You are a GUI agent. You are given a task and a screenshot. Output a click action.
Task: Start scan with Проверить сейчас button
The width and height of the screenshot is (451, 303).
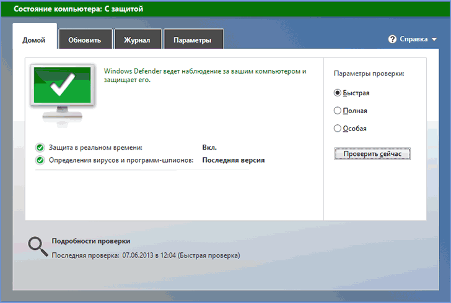(372, 153)
